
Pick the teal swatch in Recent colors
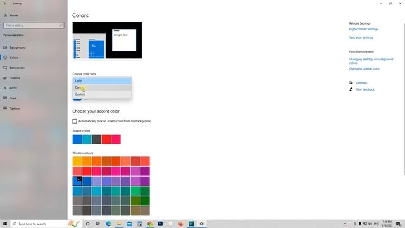tap(87, 139)
